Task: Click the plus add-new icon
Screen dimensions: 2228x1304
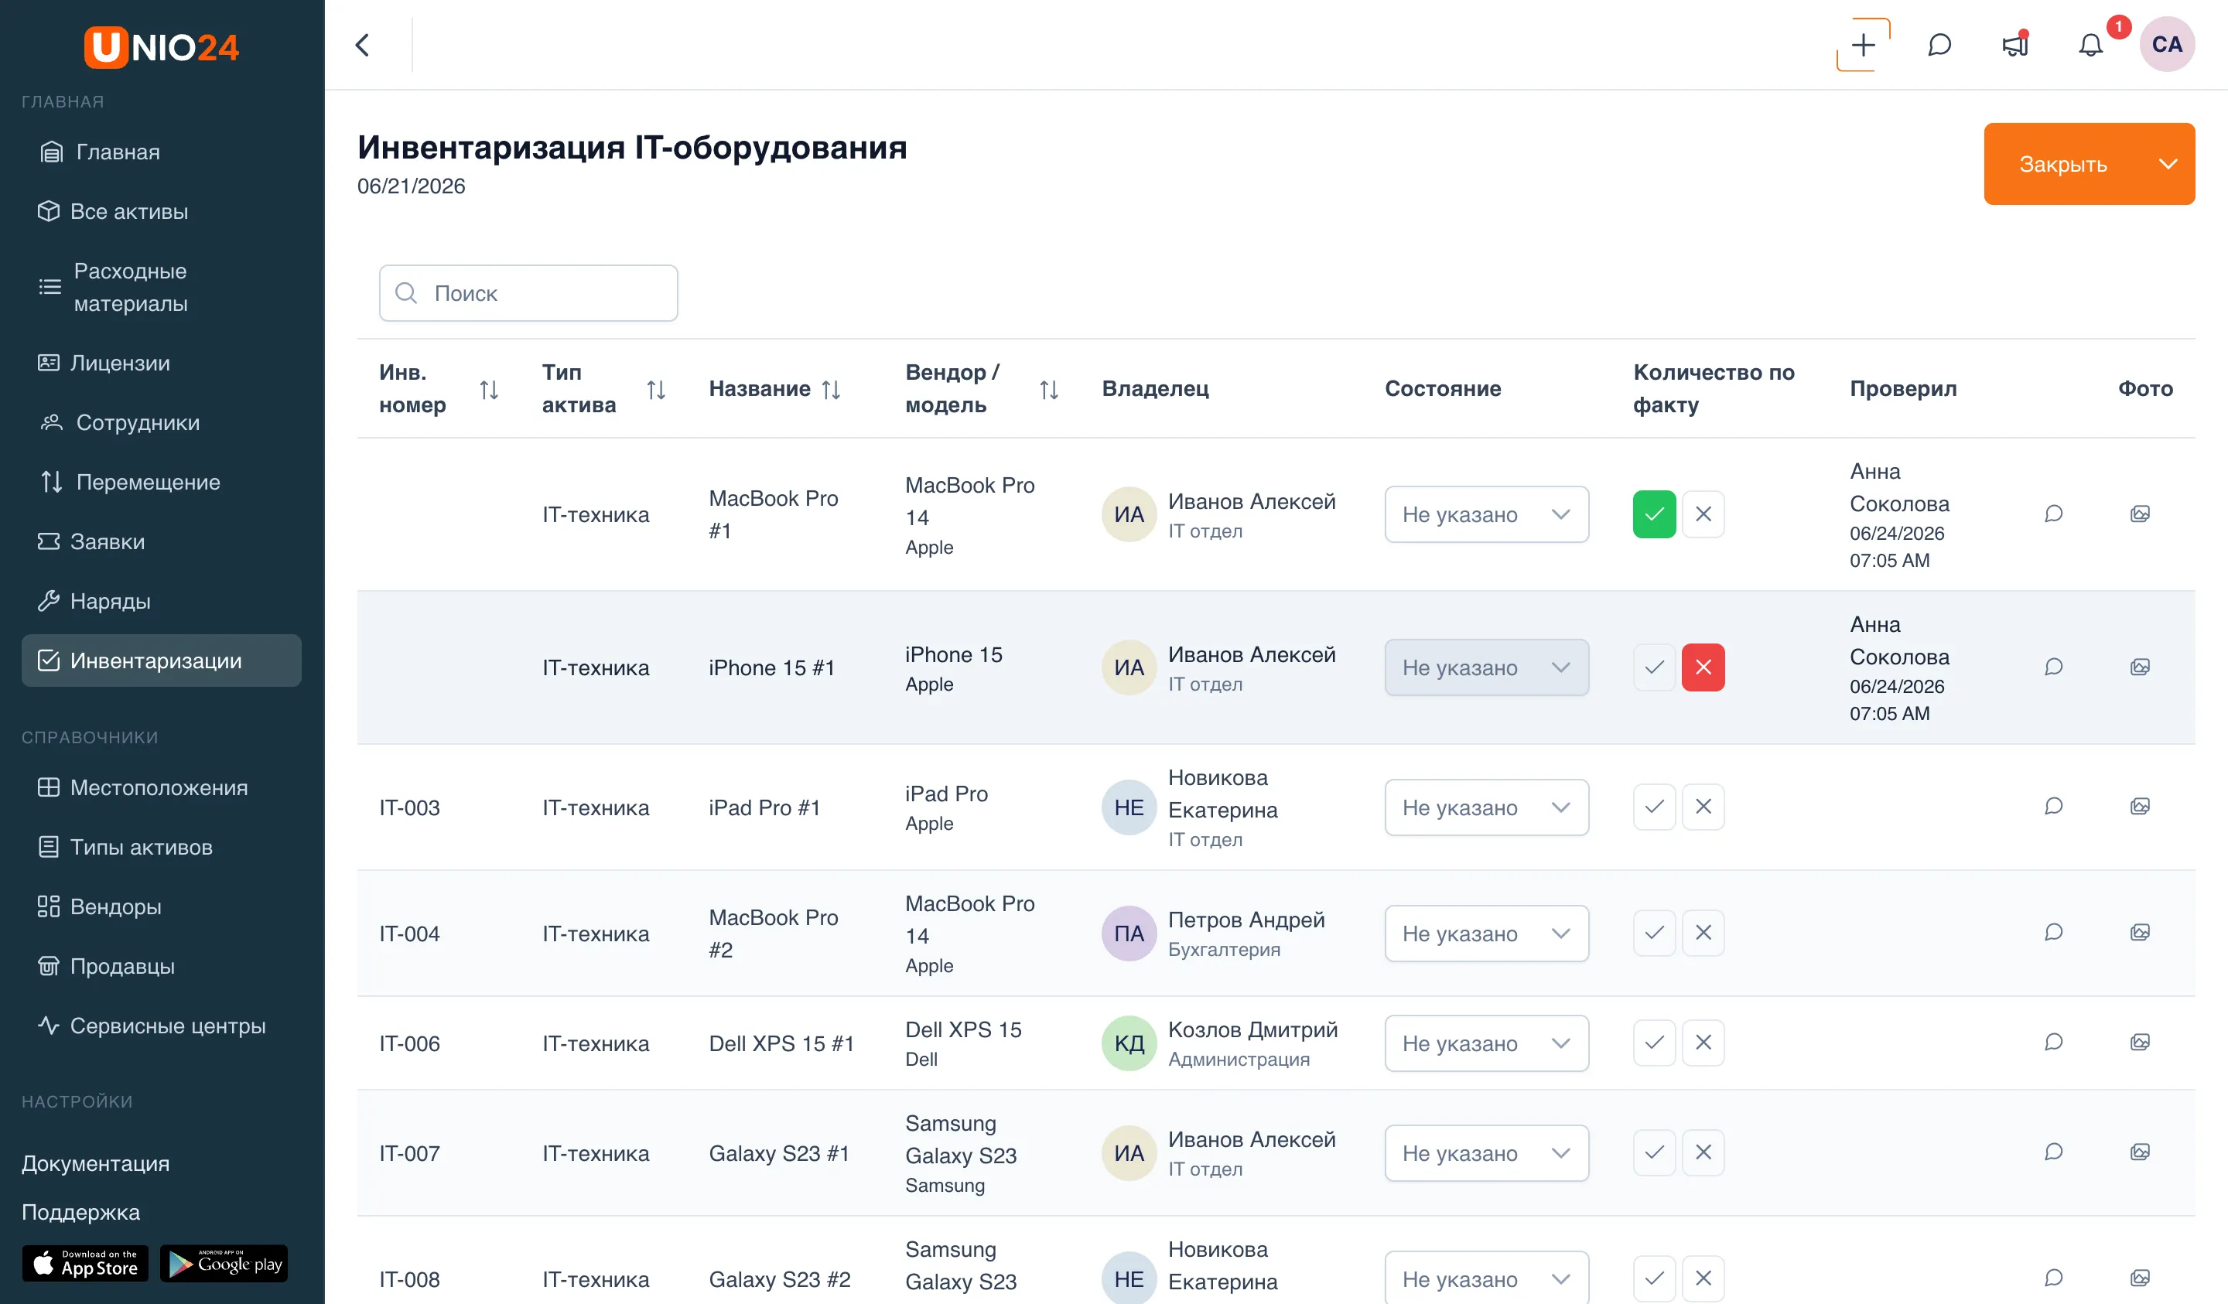Action: coord(1863,45)
